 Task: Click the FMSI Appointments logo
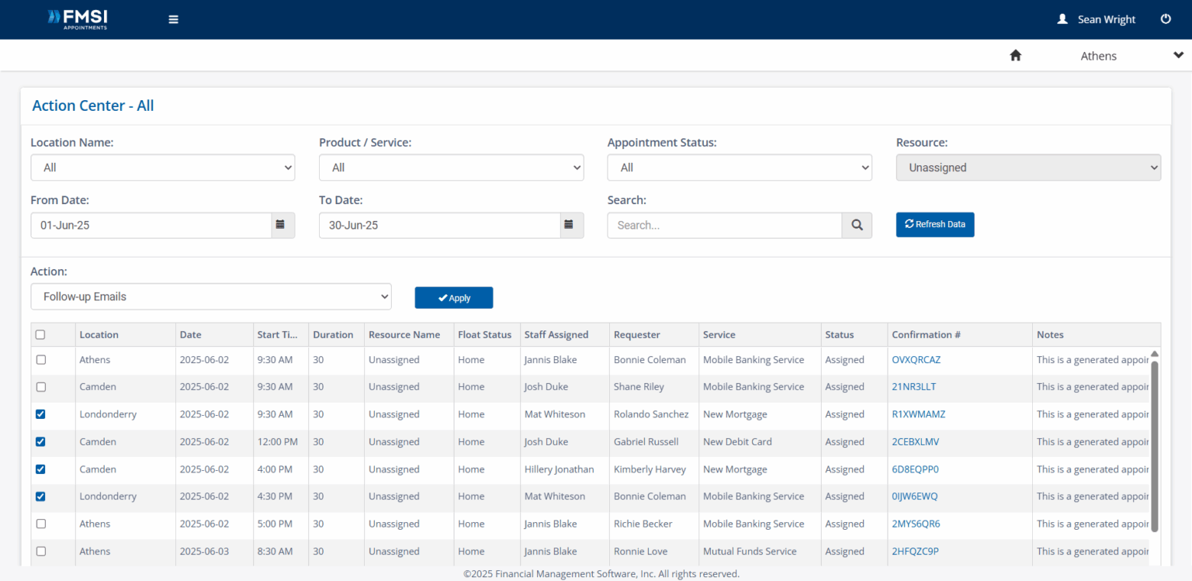click(x=78, y=19)
